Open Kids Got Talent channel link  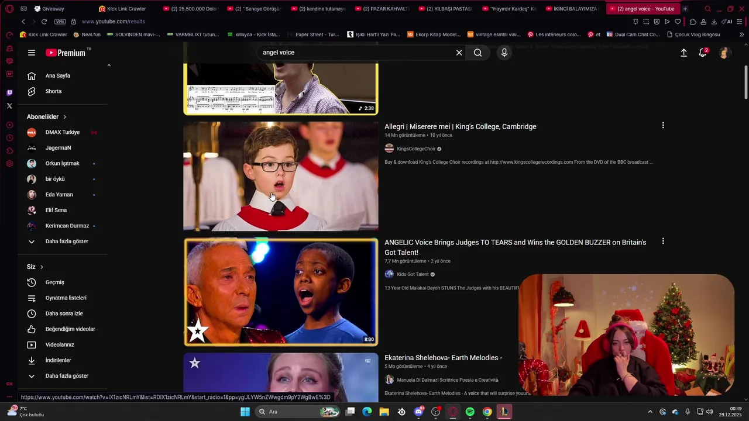tap(413, 274)
